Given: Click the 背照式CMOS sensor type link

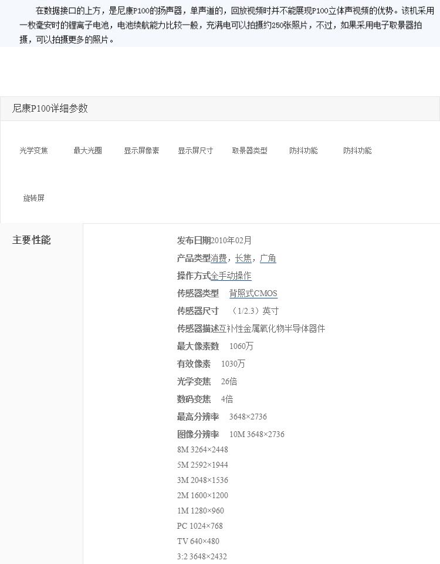Looking at the screenshot, I should [253, 294].
